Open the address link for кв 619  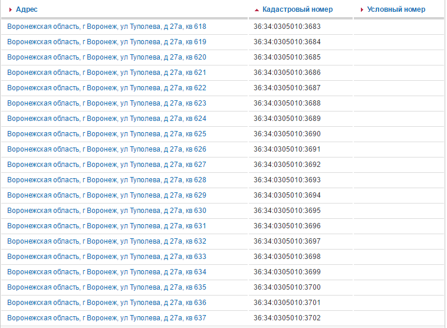click(x=107, y=42)
